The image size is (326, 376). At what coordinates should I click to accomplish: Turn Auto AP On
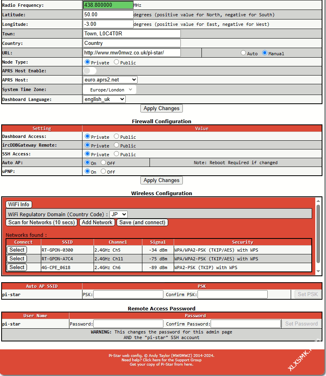(x=87, y=163)
